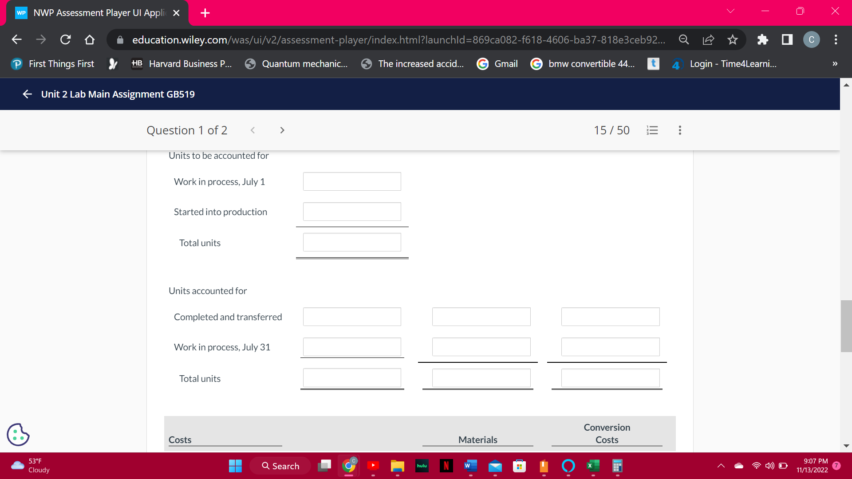Click the back arrow beside Unit 2 Lab title

pos(28,94)
